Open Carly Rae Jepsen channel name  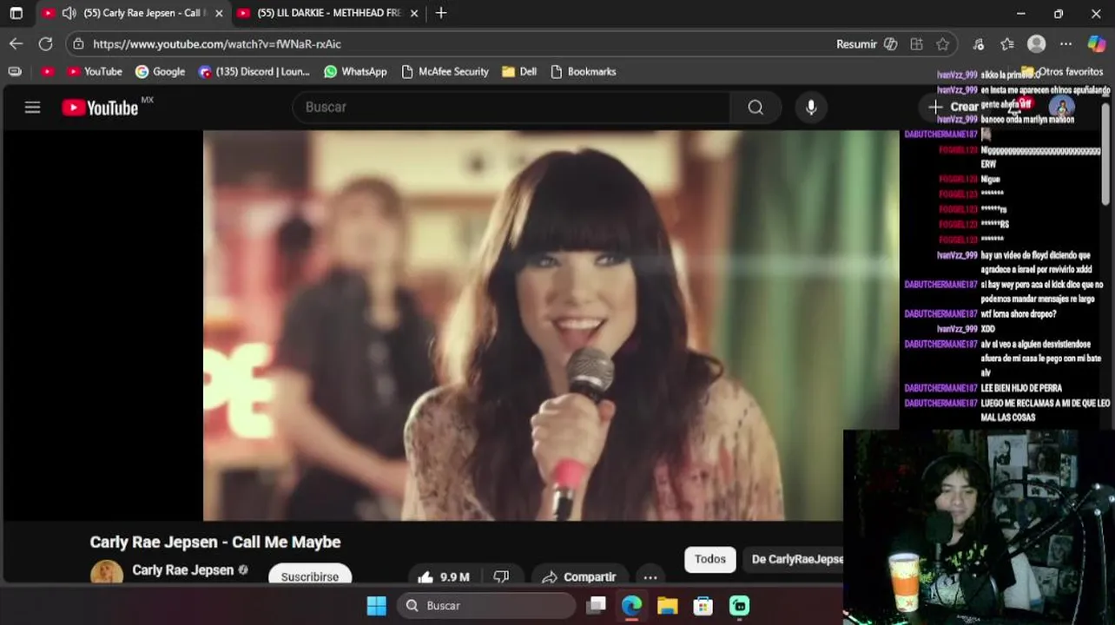[183, 570]
